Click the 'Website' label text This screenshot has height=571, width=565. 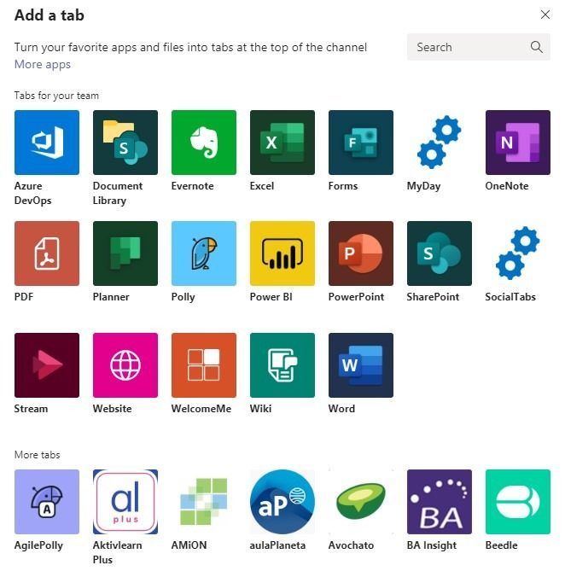(x=112, y=409)
